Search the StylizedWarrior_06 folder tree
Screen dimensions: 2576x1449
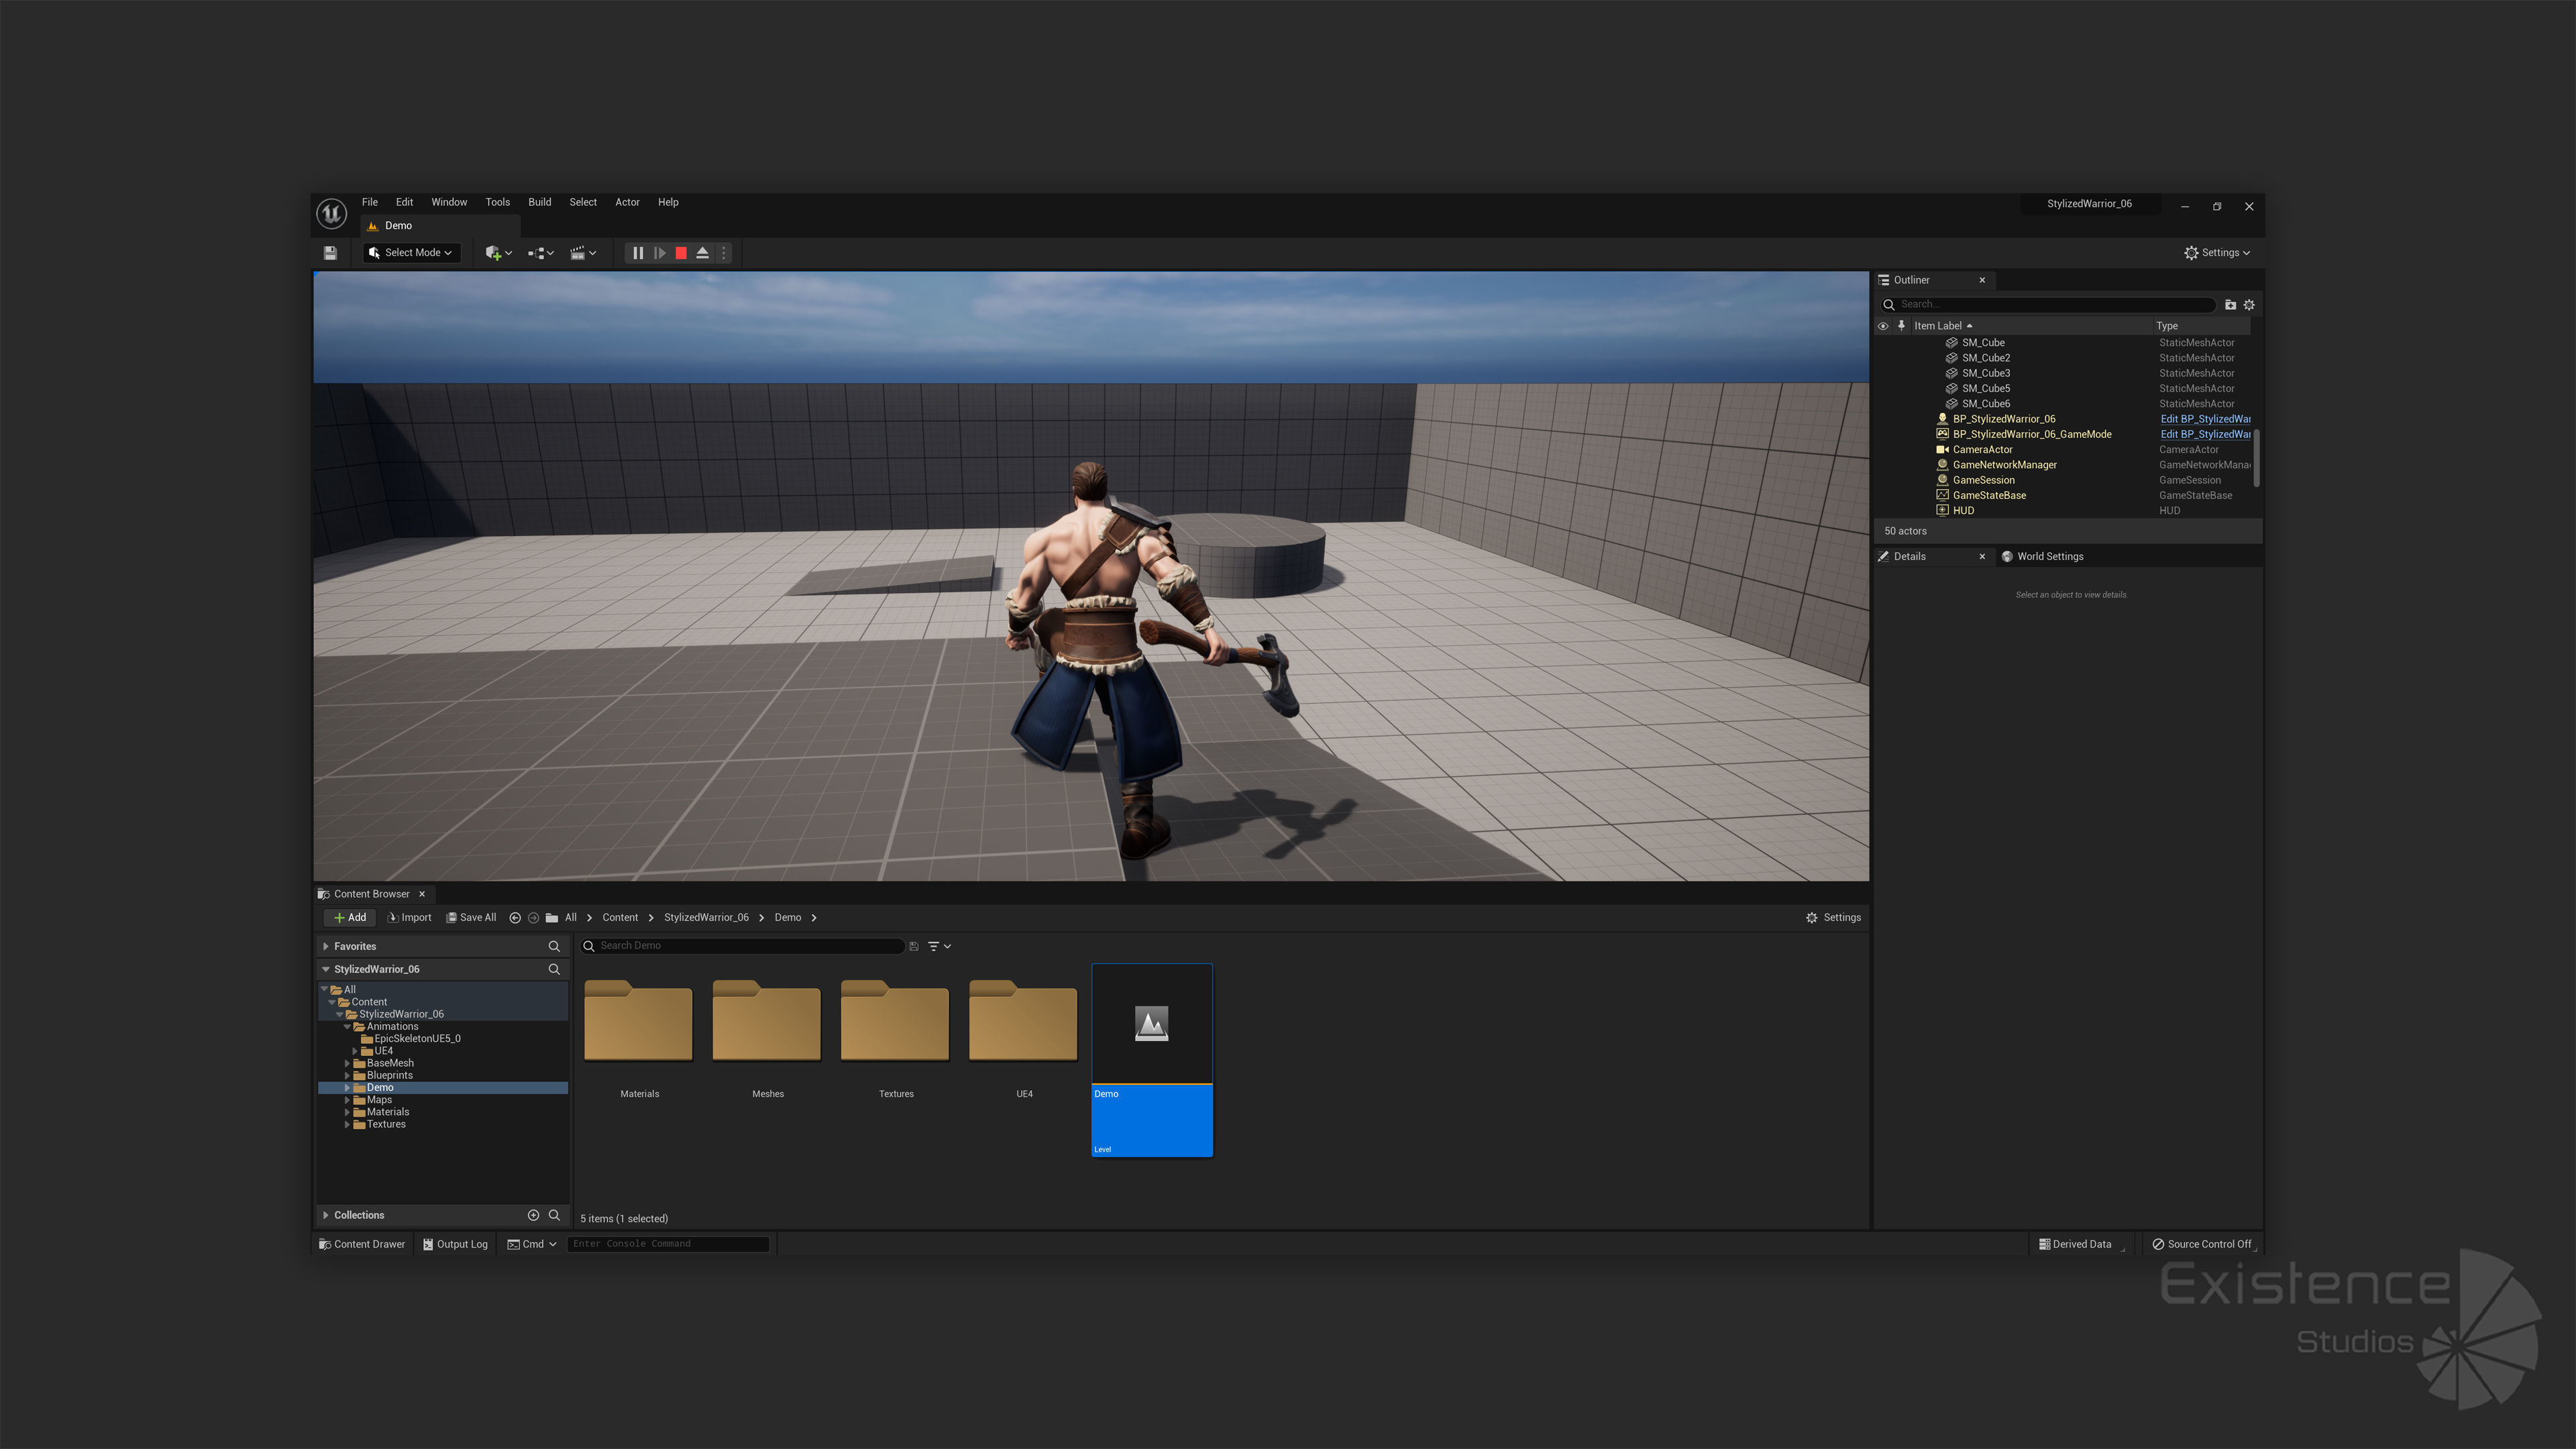tap(554, 969)
